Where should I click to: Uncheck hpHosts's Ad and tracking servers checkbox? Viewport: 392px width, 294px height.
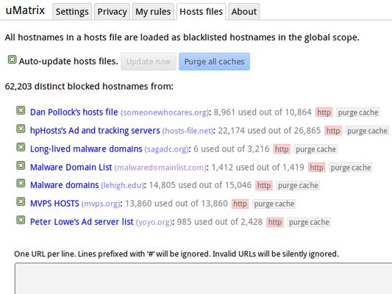[x=21, y=129]
